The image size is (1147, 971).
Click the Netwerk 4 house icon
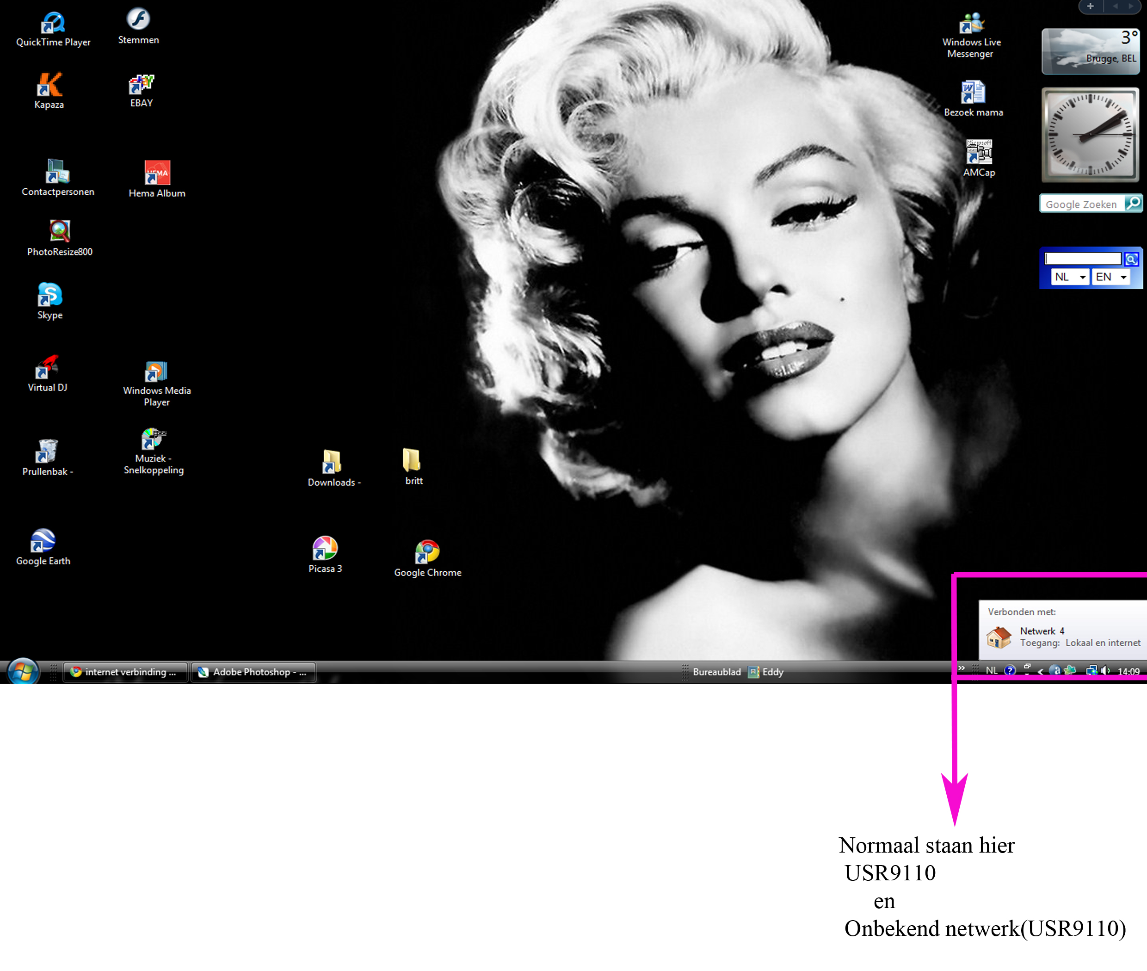point(999,637)
